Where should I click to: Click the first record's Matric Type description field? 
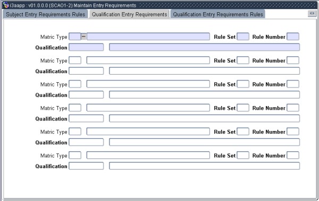[148, 37]
